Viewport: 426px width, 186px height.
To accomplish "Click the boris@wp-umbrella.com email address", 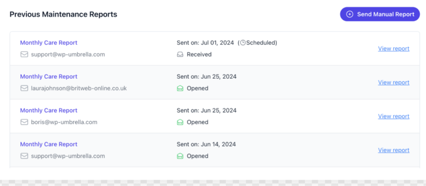I will [64, 122].
